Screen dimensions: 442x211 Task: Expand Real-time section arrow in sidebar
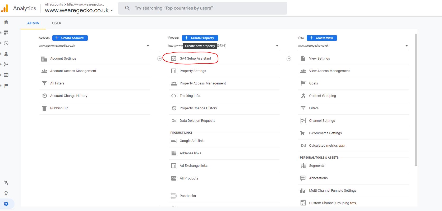tap(1, 43)
